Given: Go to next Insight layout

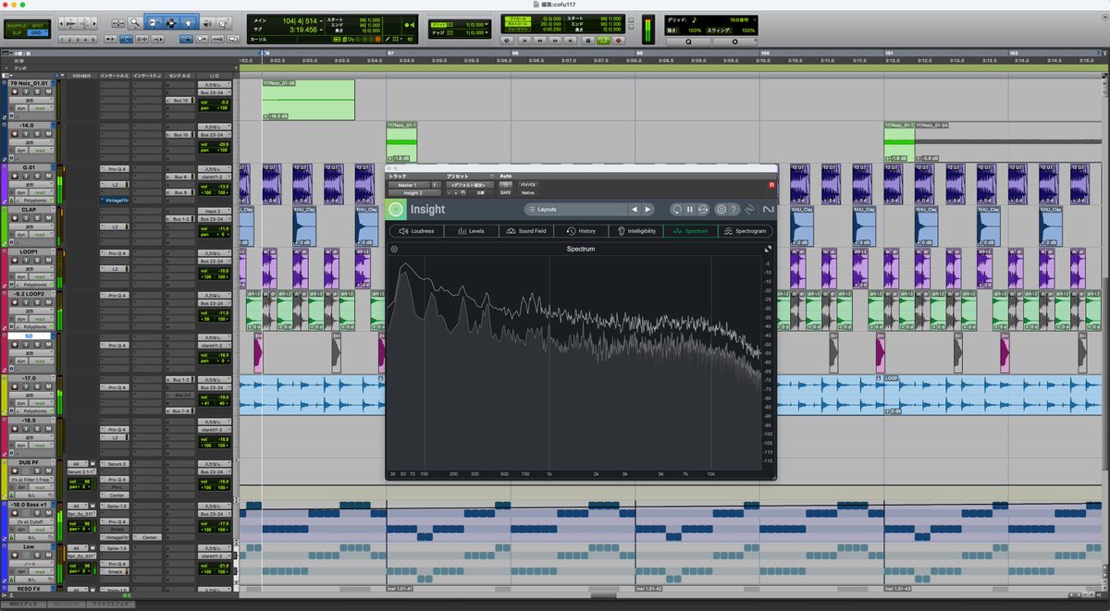Looking at the screenshot, I should tap(647, 209).
